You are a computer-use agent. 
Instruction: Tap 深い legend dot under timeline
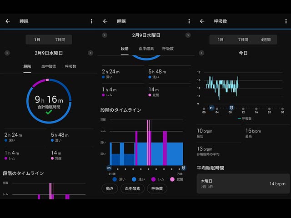(115, 179)
